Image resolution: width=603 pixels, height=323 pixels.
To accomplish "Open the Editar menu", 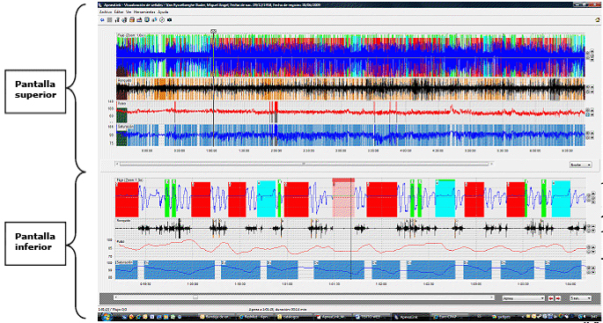I will point(119,12).
